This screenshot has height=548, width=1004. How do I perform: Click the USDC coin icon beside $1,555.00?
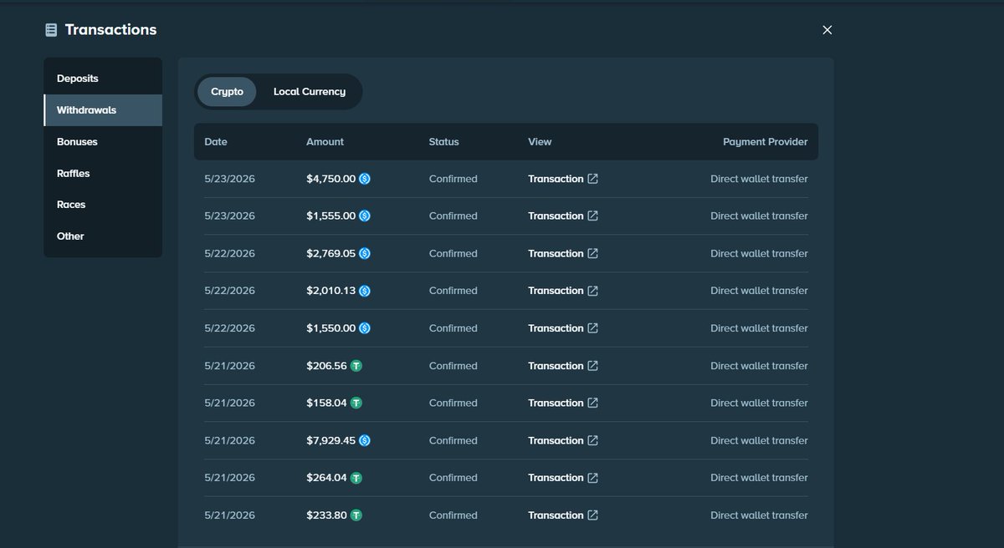click(365, 216)
